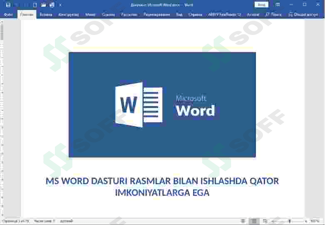Select the Web Layout view icon

pyautogui.click(x=265, y=221)
